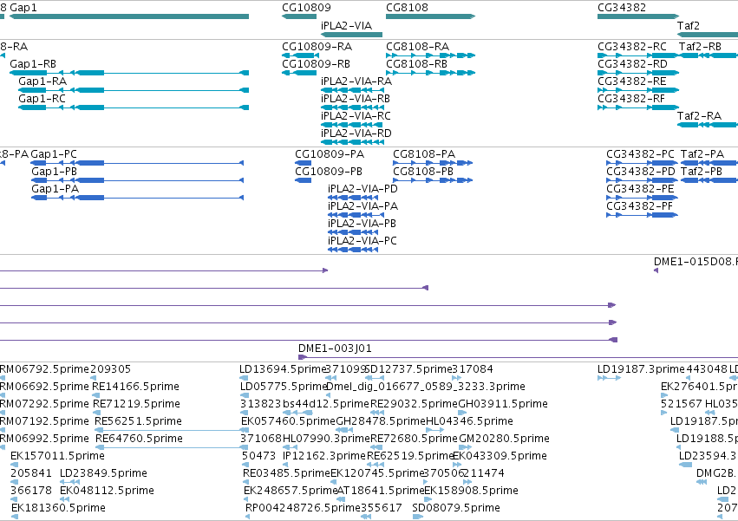Select transcript Gap1-RC
The width and height of the screenshot is (738, 521).
[x=134, y=107]
